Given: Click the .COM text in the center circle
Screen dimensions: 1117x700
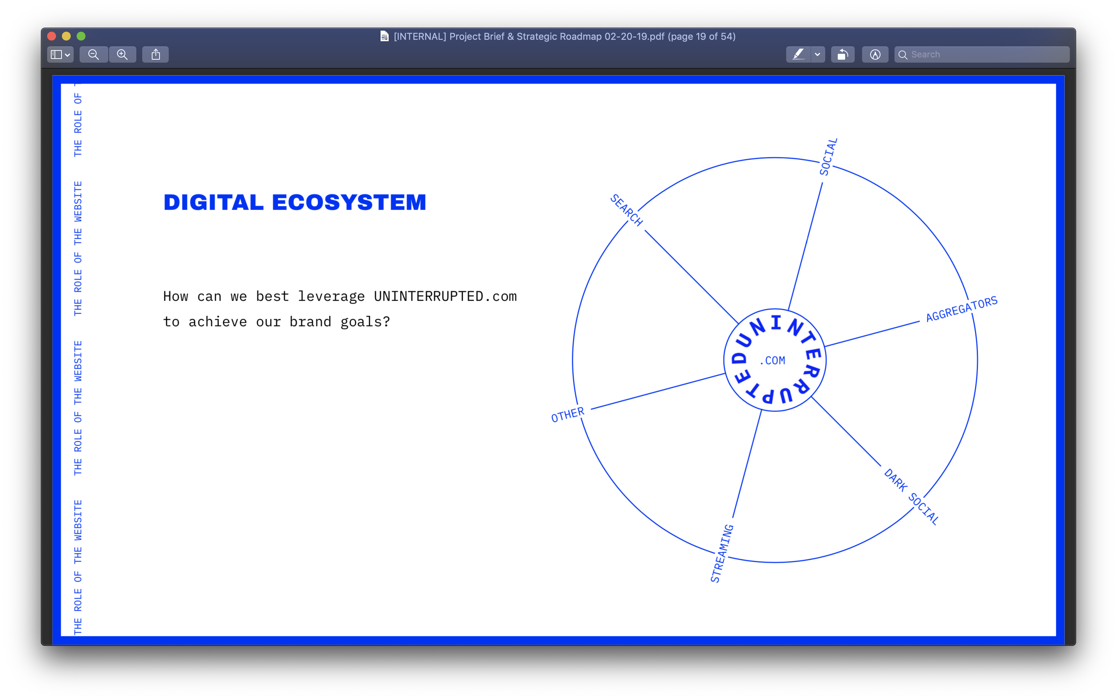Looking at the screenshot, I should [x=773, y=360].
